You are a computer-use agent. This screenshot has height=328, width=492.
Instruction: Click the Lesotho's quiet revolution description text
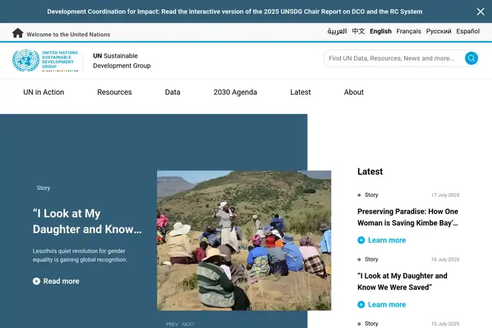79,255
